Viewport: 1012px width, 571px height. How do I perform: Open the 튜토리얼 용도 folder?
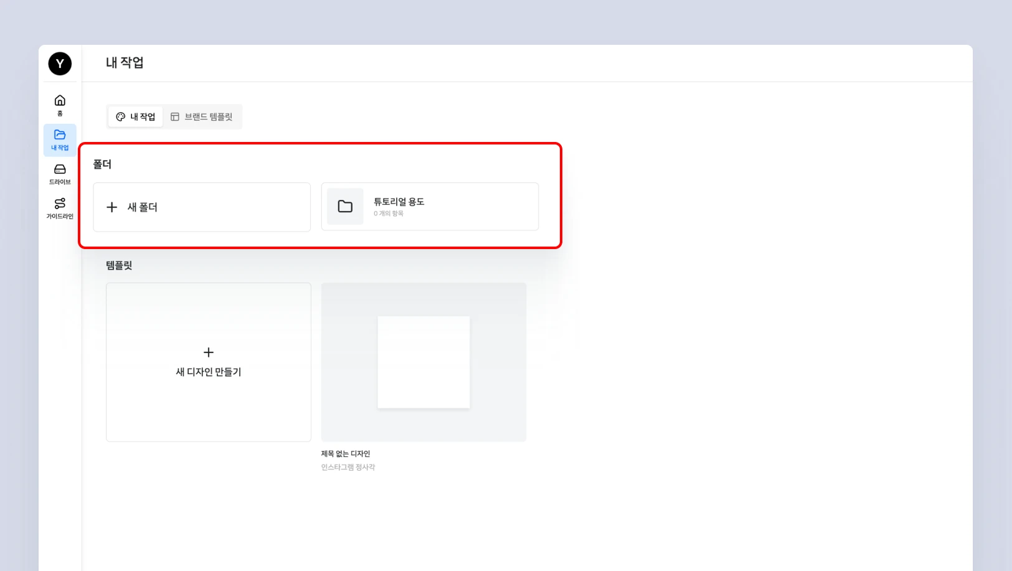(430, 207)
